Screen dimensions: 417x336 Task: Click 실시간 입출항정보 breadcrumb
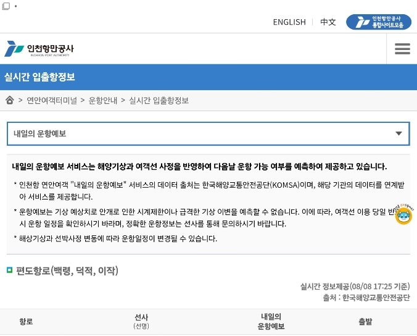(159, 101)
